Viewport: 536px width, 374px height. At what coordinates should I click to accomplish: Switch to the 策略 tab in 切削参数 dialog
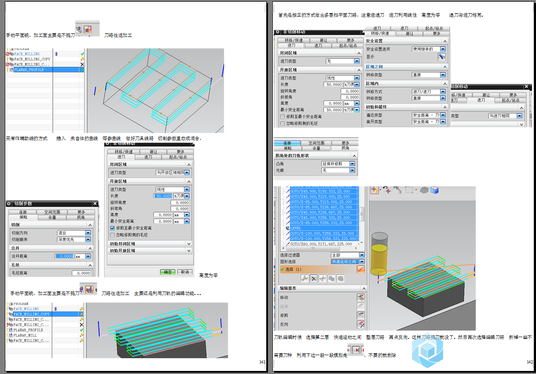pyautogui.click(x=23, y=217)
